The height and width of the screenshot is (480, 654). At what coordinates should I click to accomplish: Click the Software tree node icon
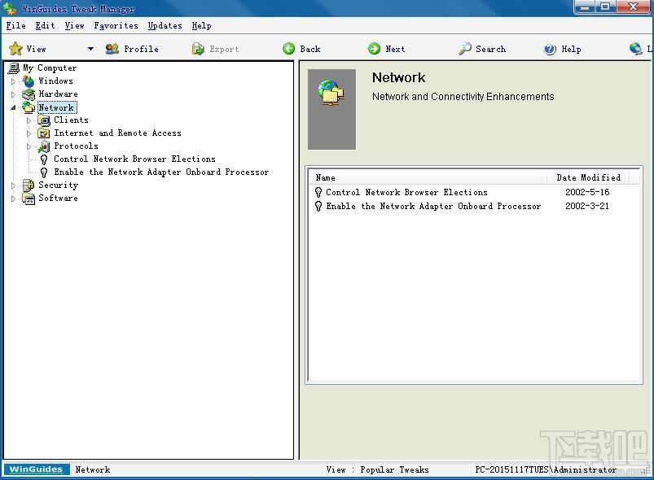coord(29,199)
